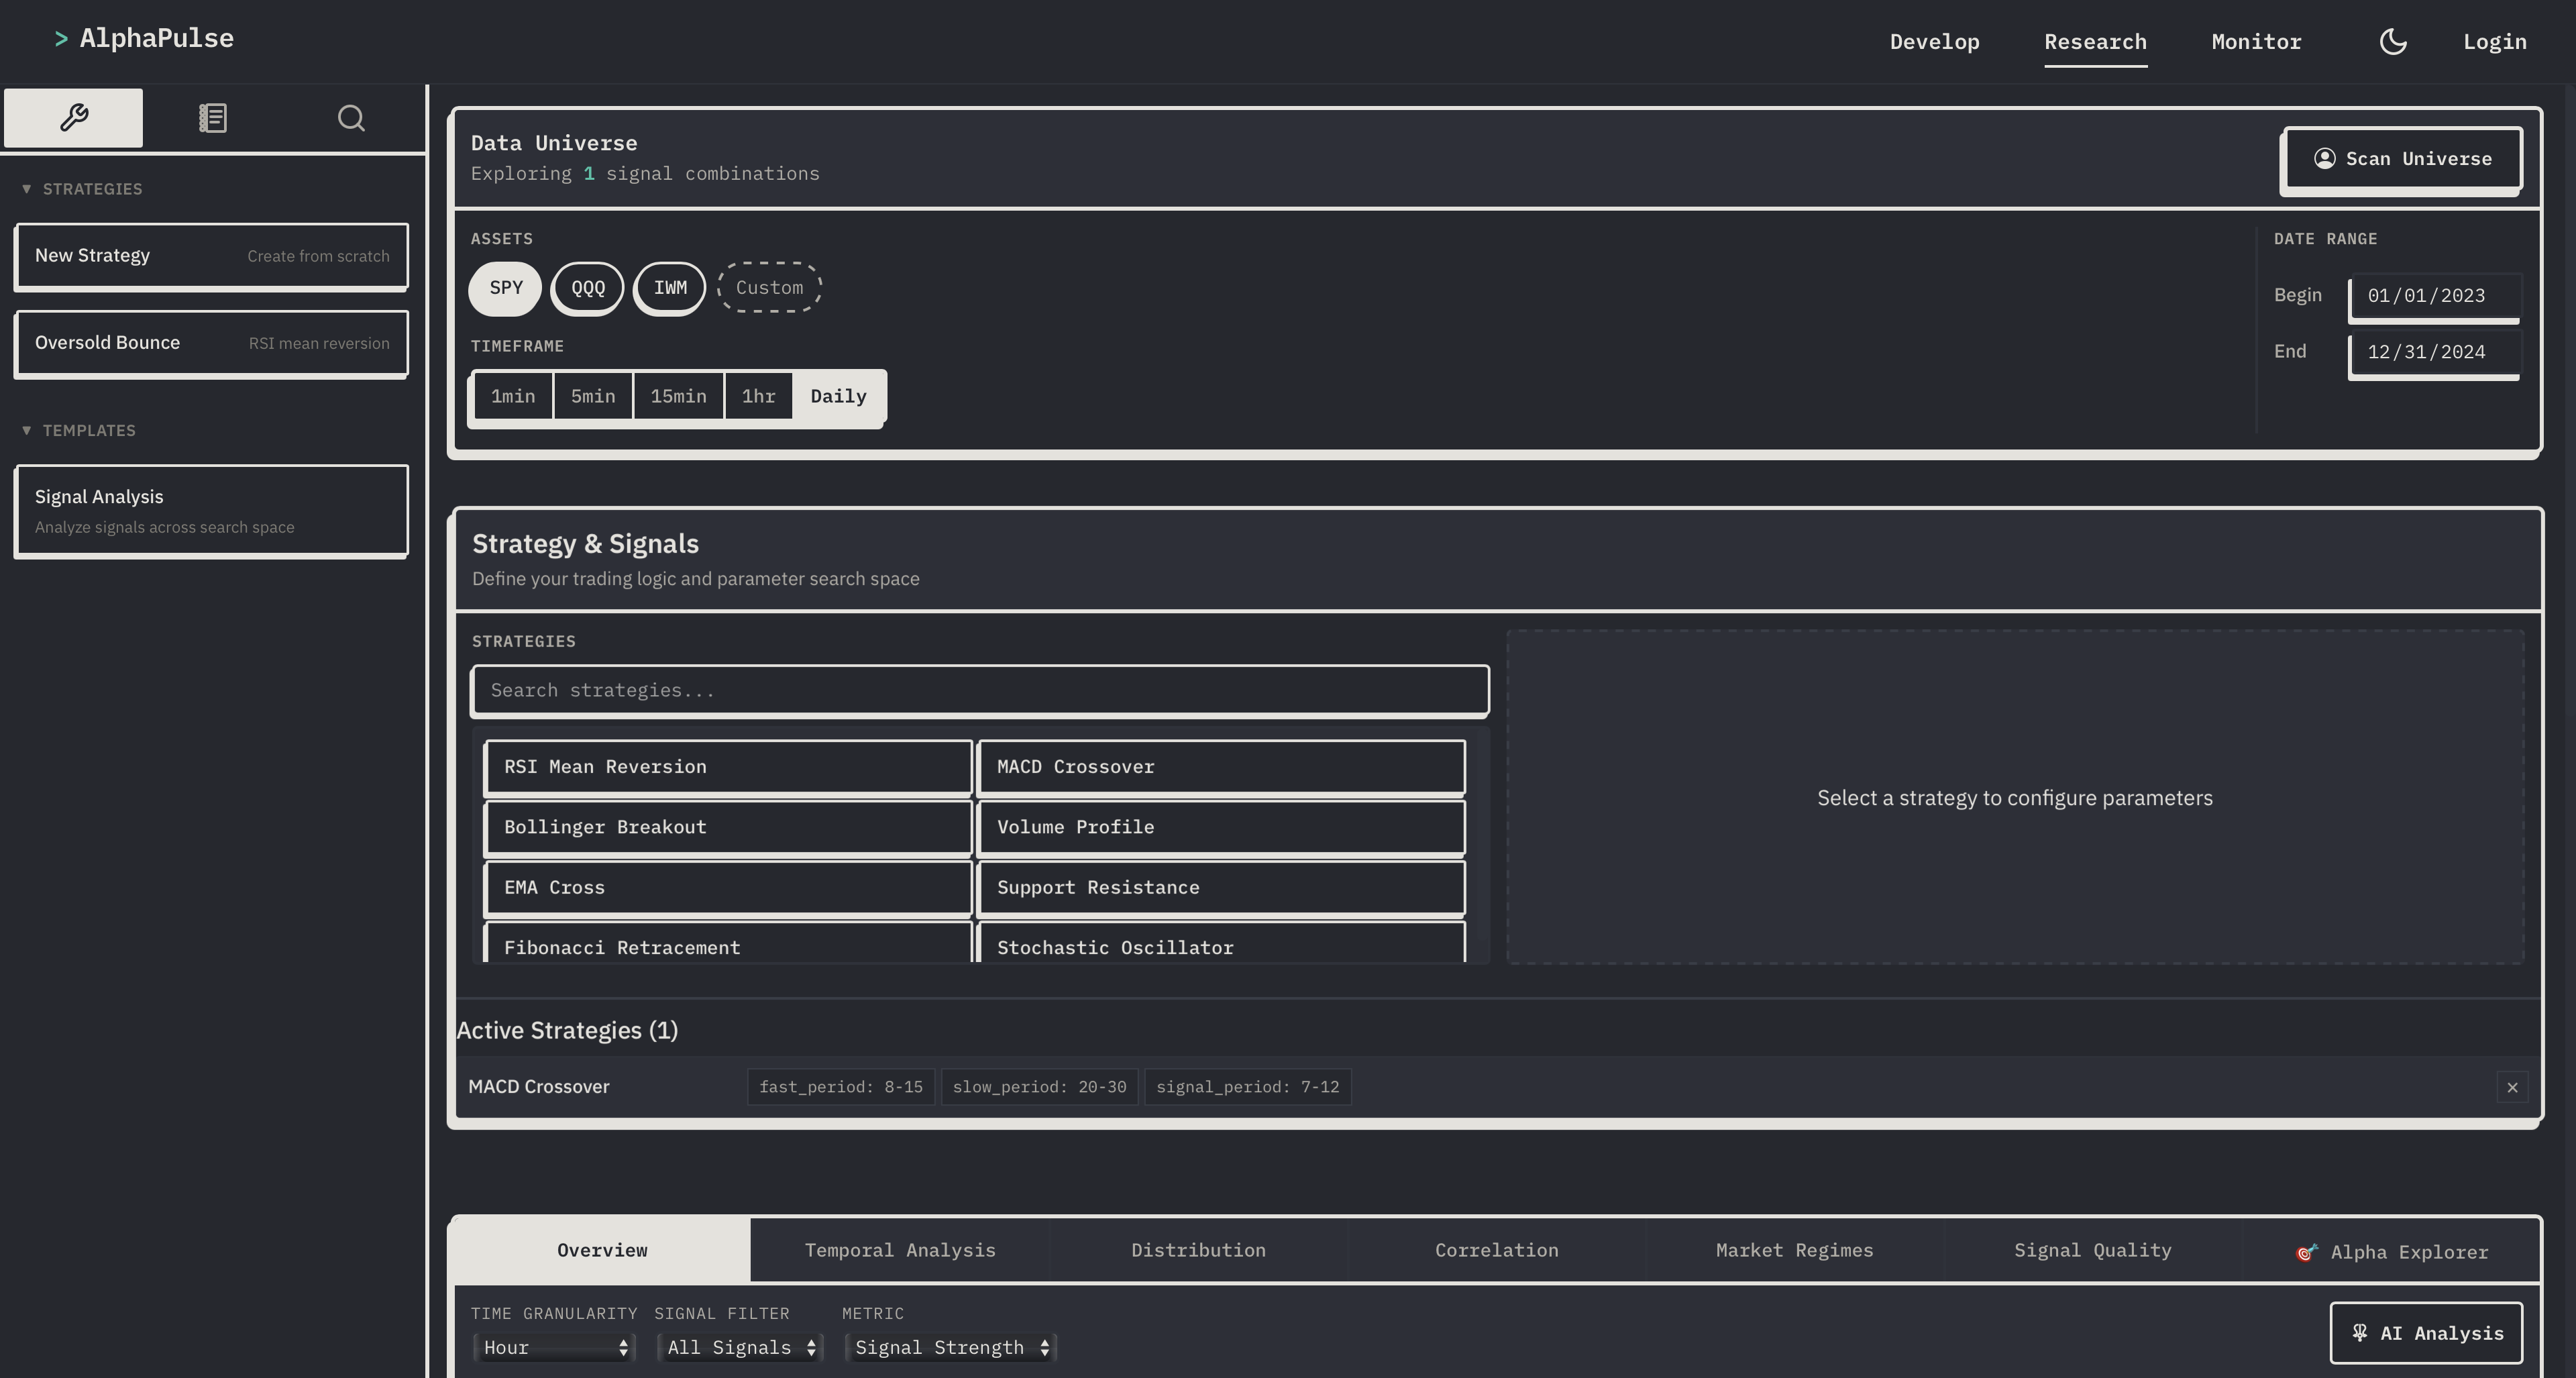Select the 1hr timeframe

click(759, 397)
